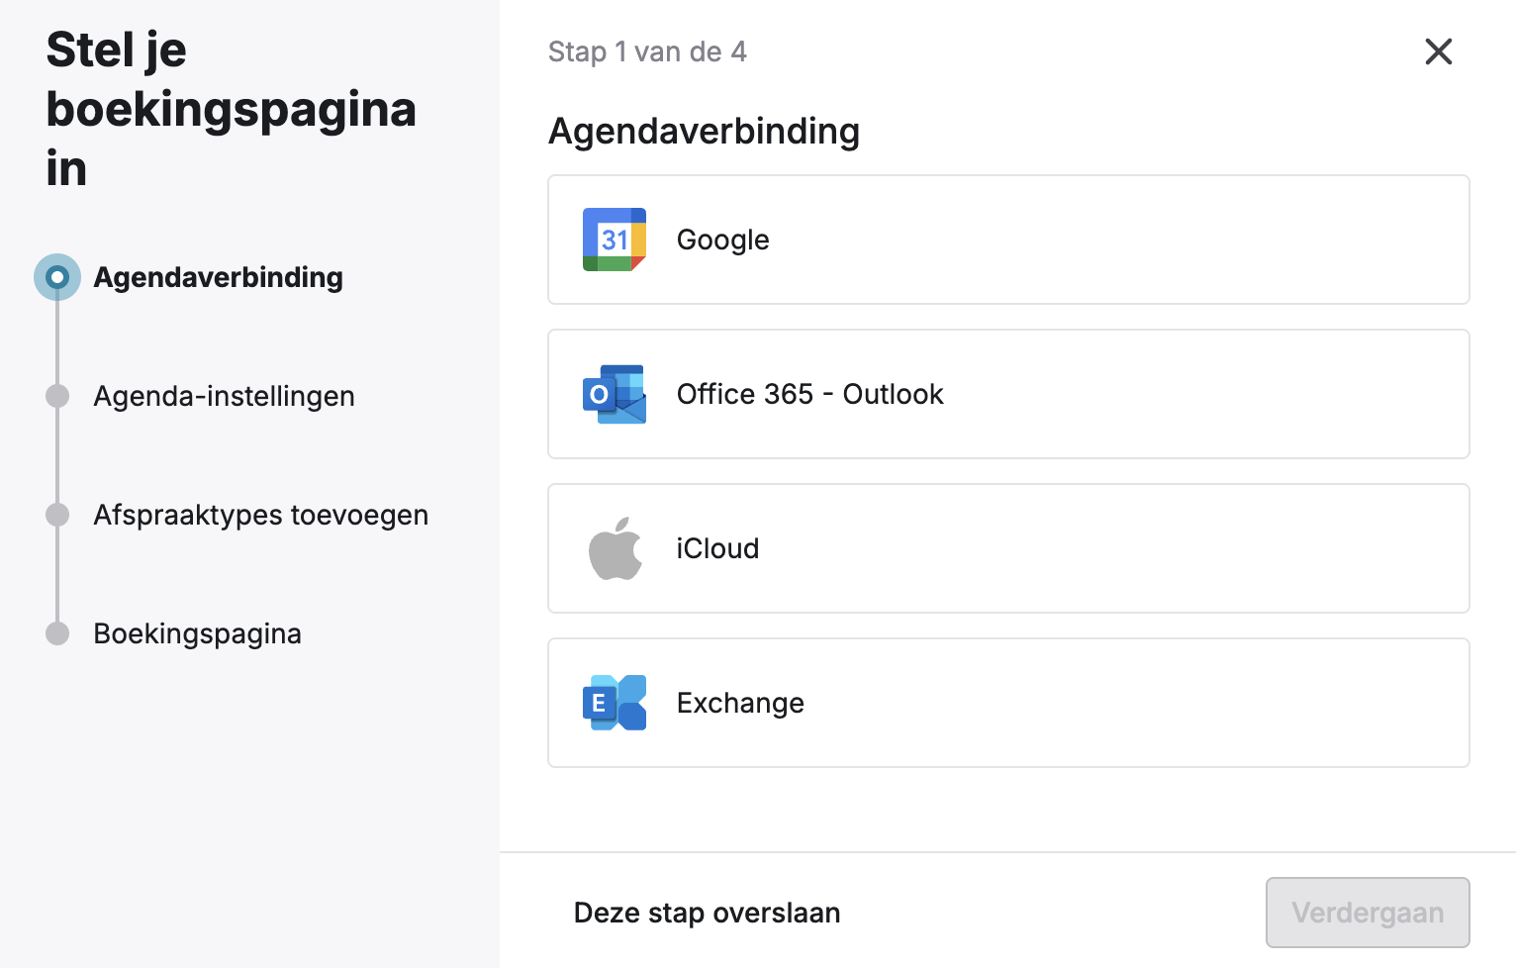This screenshot has width=1516, height=968.
Task: Click the Office 365 Outlook icon
Action: [x=614, y=394]
